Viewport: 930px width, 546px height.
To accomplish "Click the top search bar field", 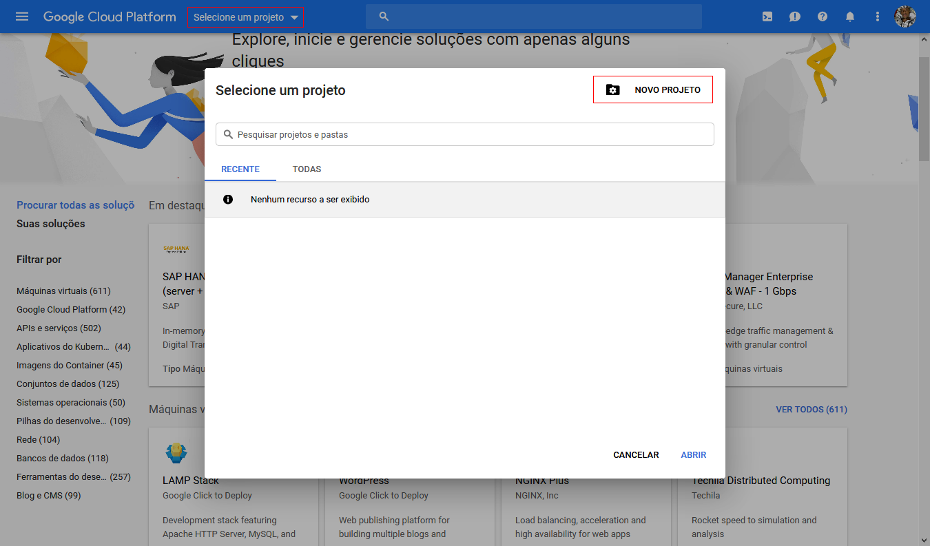I will [534, 17].
